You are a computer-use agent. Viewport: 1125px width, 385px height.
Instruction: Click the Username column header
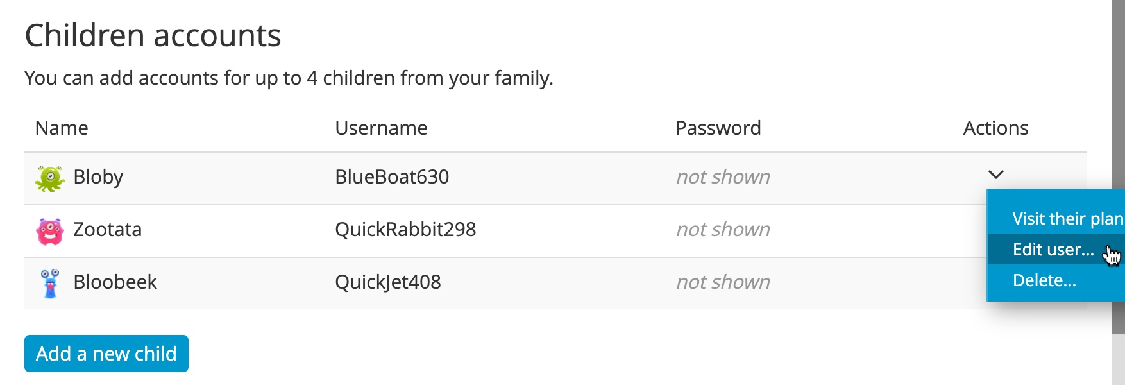point(381,128)
